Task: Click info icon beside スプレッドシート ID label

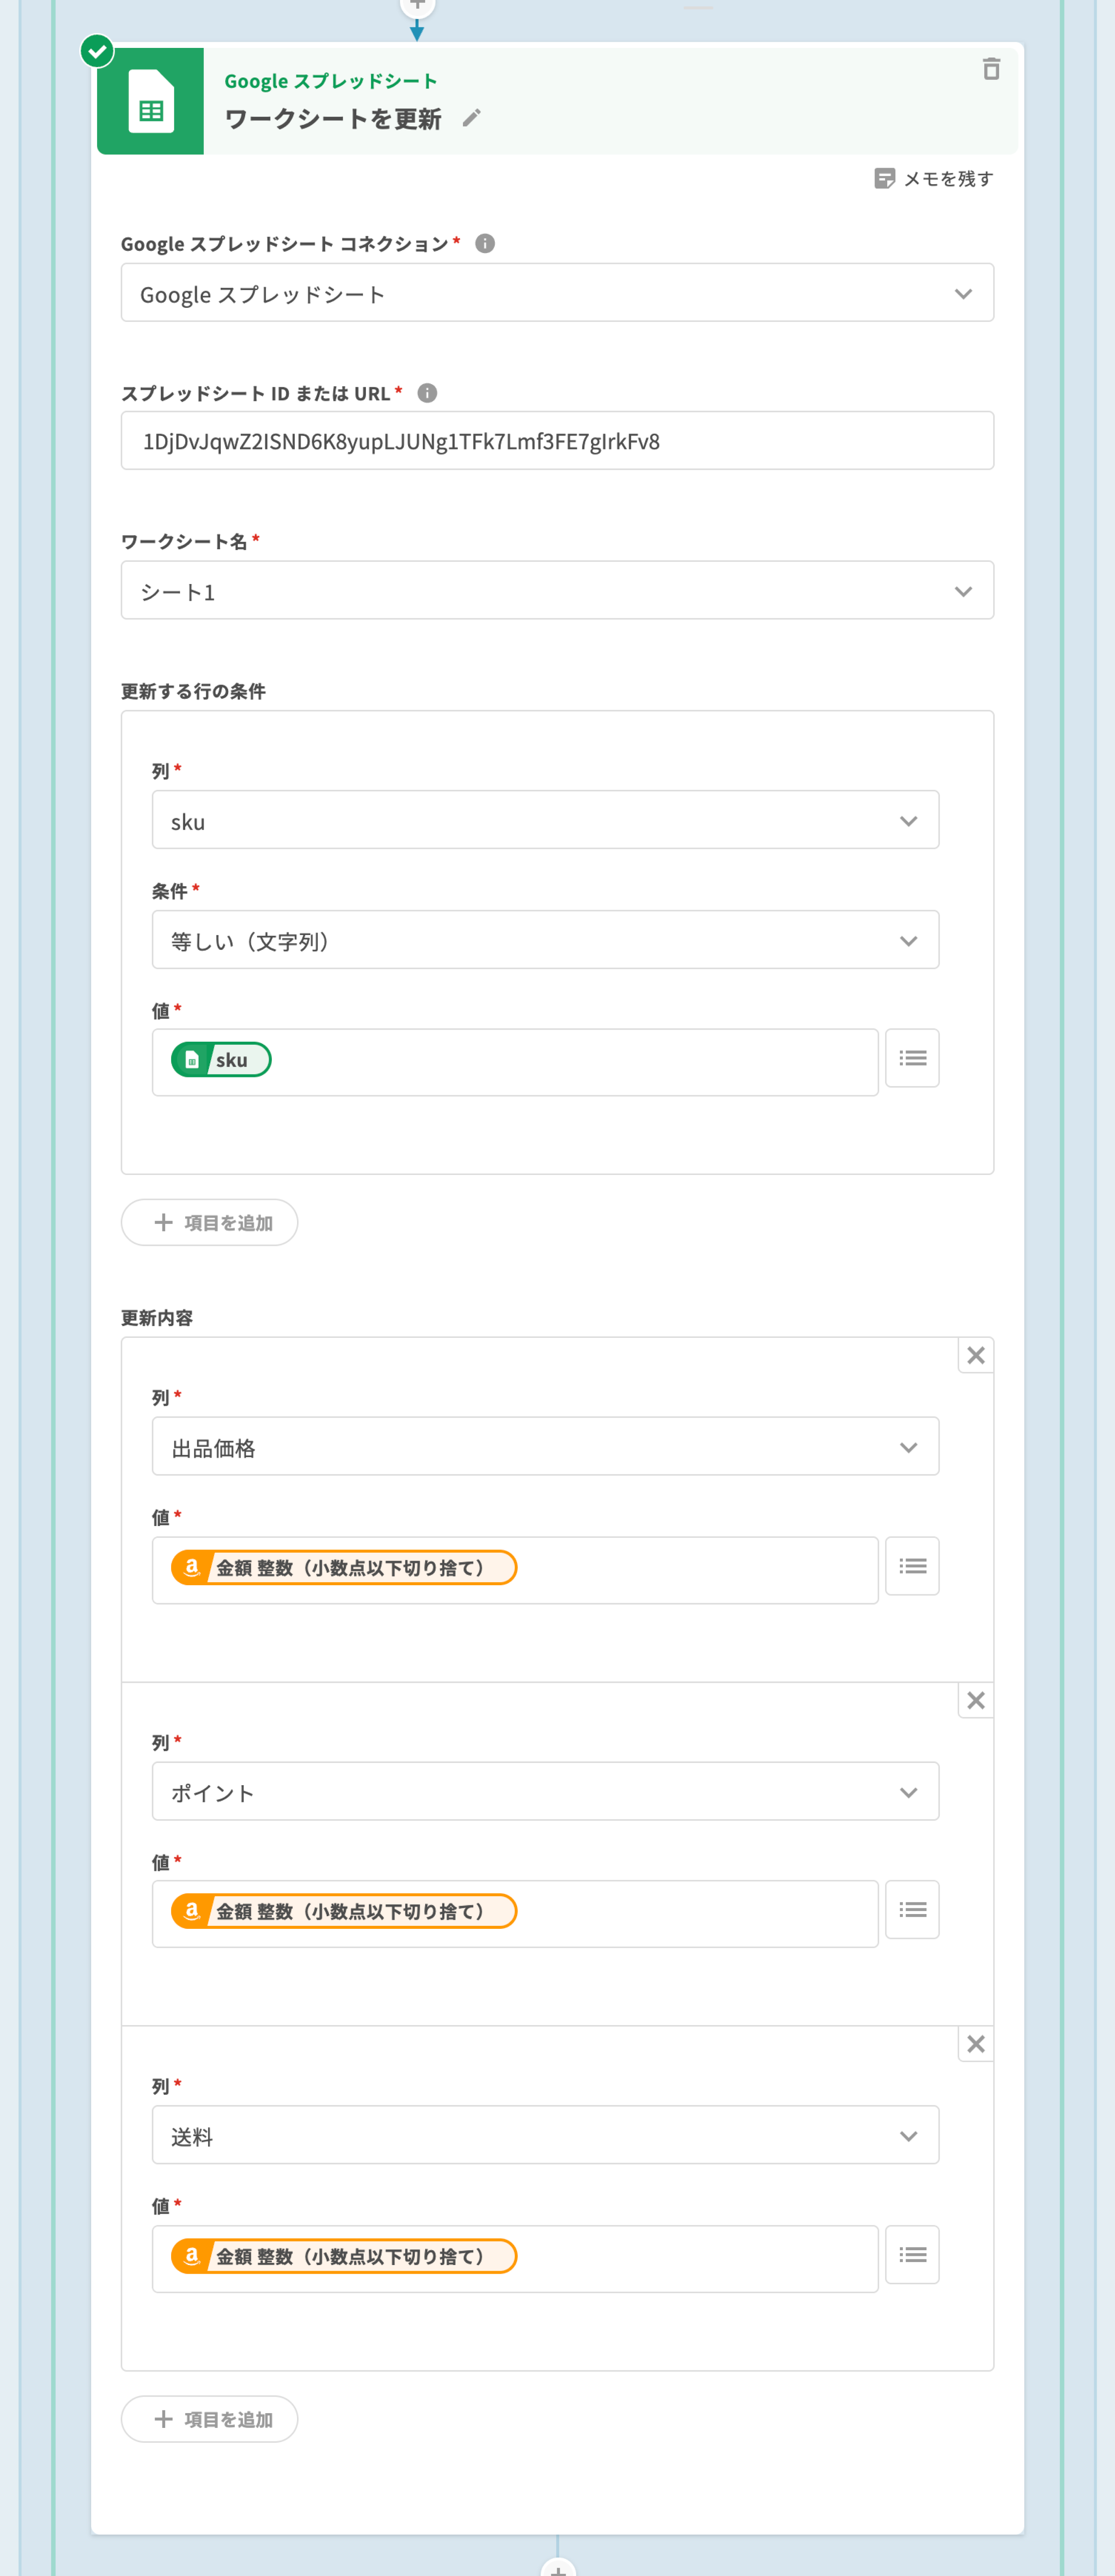Action: tap(427, 393)
